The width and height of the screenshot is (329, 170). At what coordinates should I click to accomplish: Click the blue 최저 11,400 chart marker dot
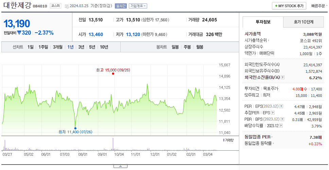[x=75, y=128]
